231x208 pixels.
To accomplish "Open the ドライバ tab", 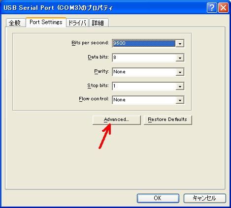I will click(x=77, y=23).
